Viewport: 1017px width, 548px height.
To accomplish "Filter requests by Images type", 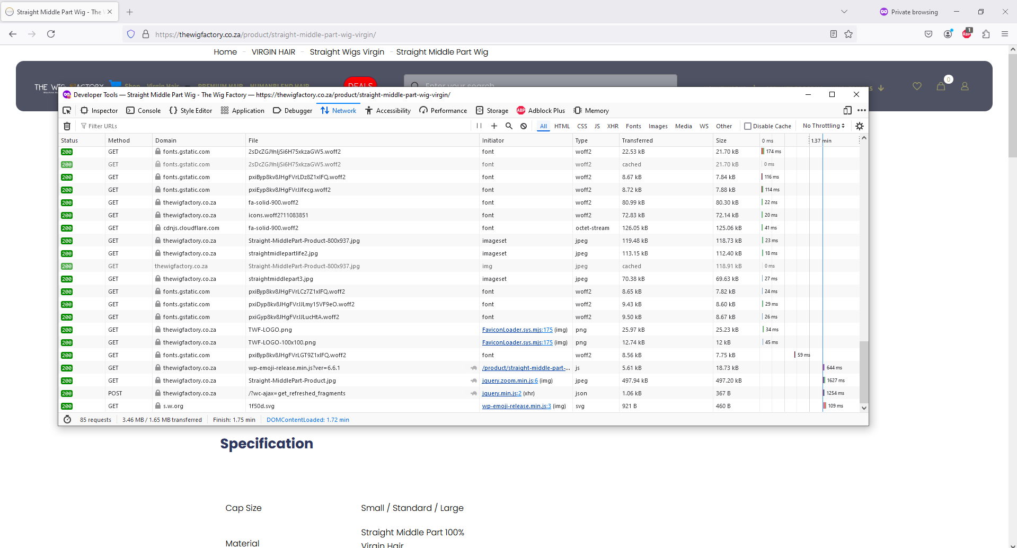I will click(658, 126).
